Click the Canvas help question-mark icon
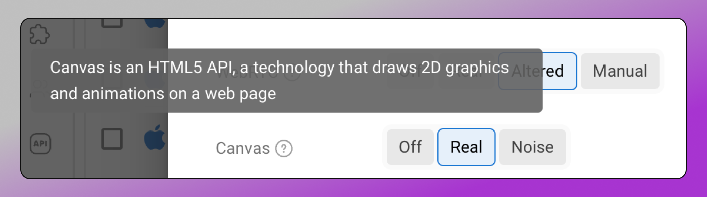Image resolution: width=707 pixels, height=197 pixels. 284,148
